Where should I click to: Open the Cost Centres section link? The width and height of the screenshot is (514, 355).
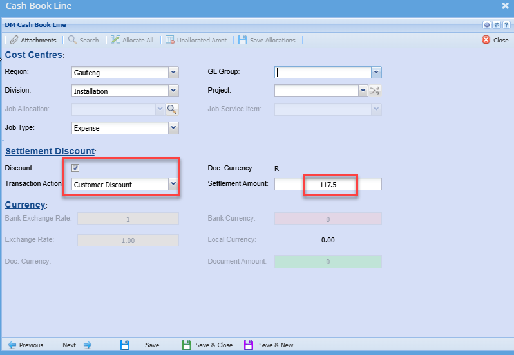33,55
